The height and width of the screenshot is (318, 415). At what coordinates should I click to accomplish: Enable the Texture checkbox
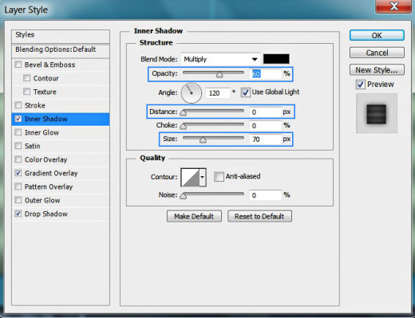tap(26, 92)
